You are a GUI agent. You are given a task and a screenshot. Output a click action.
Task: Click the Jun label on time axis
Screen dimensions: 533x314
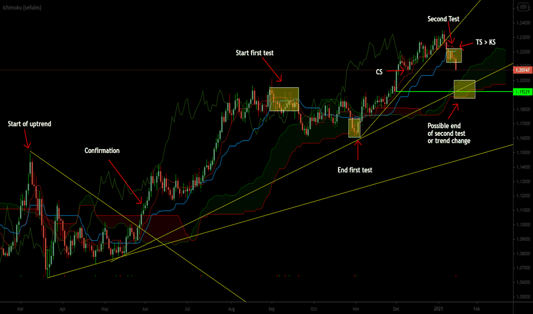point(145,309)
